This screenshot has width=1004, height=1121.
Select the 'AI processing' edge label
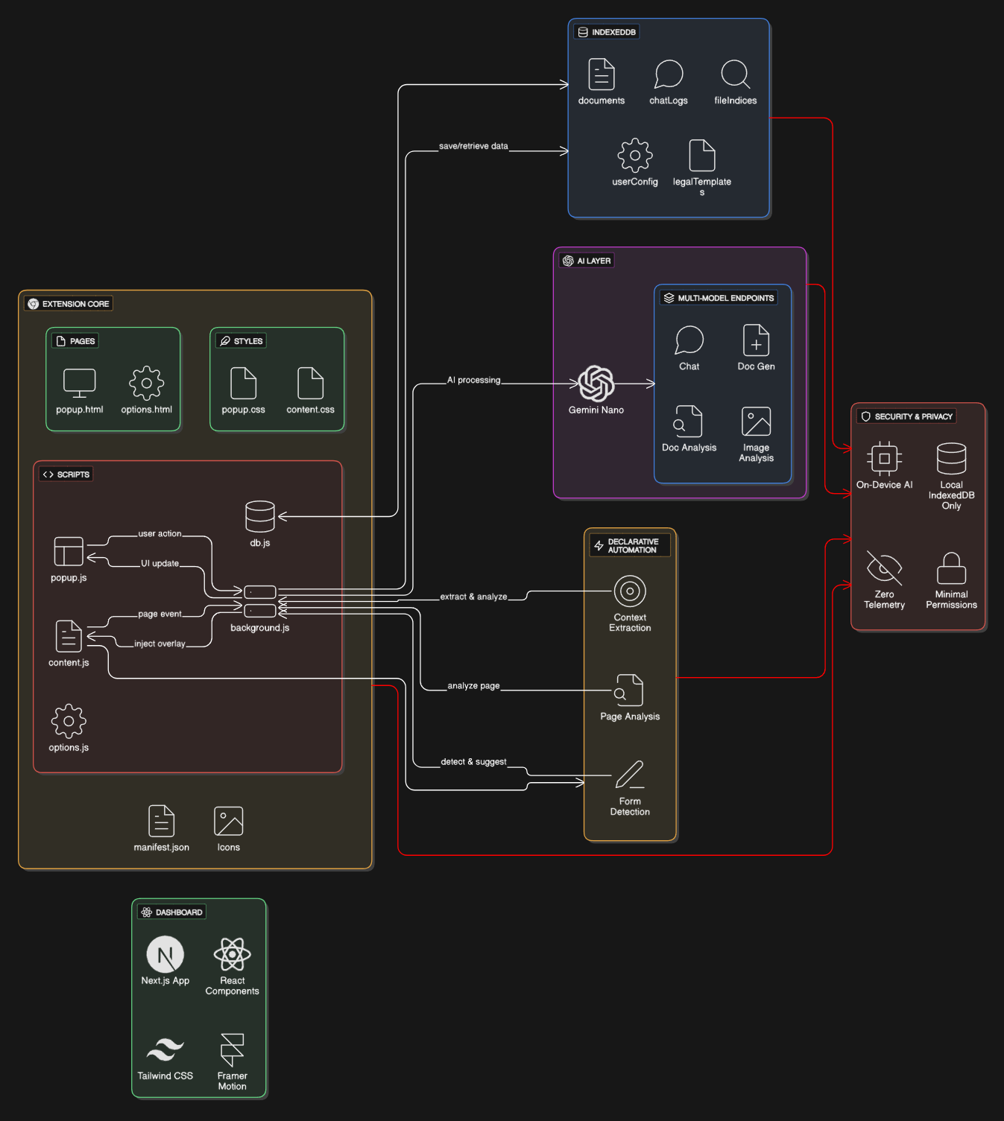(x=474, y=380)
